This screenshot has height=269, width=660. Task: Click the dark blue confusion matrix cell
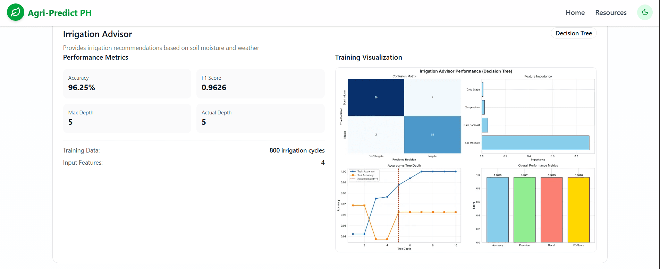pos(376,97)
